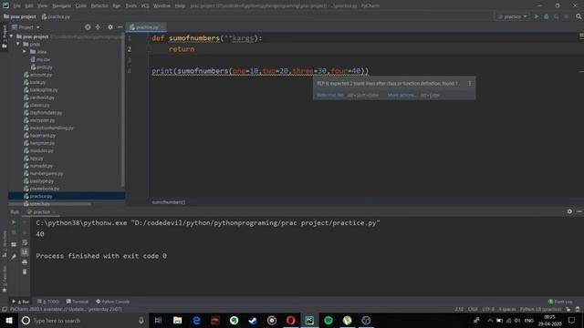Hide the Run panel with minus icon
The image size is (584, 328).
(579, 211)
